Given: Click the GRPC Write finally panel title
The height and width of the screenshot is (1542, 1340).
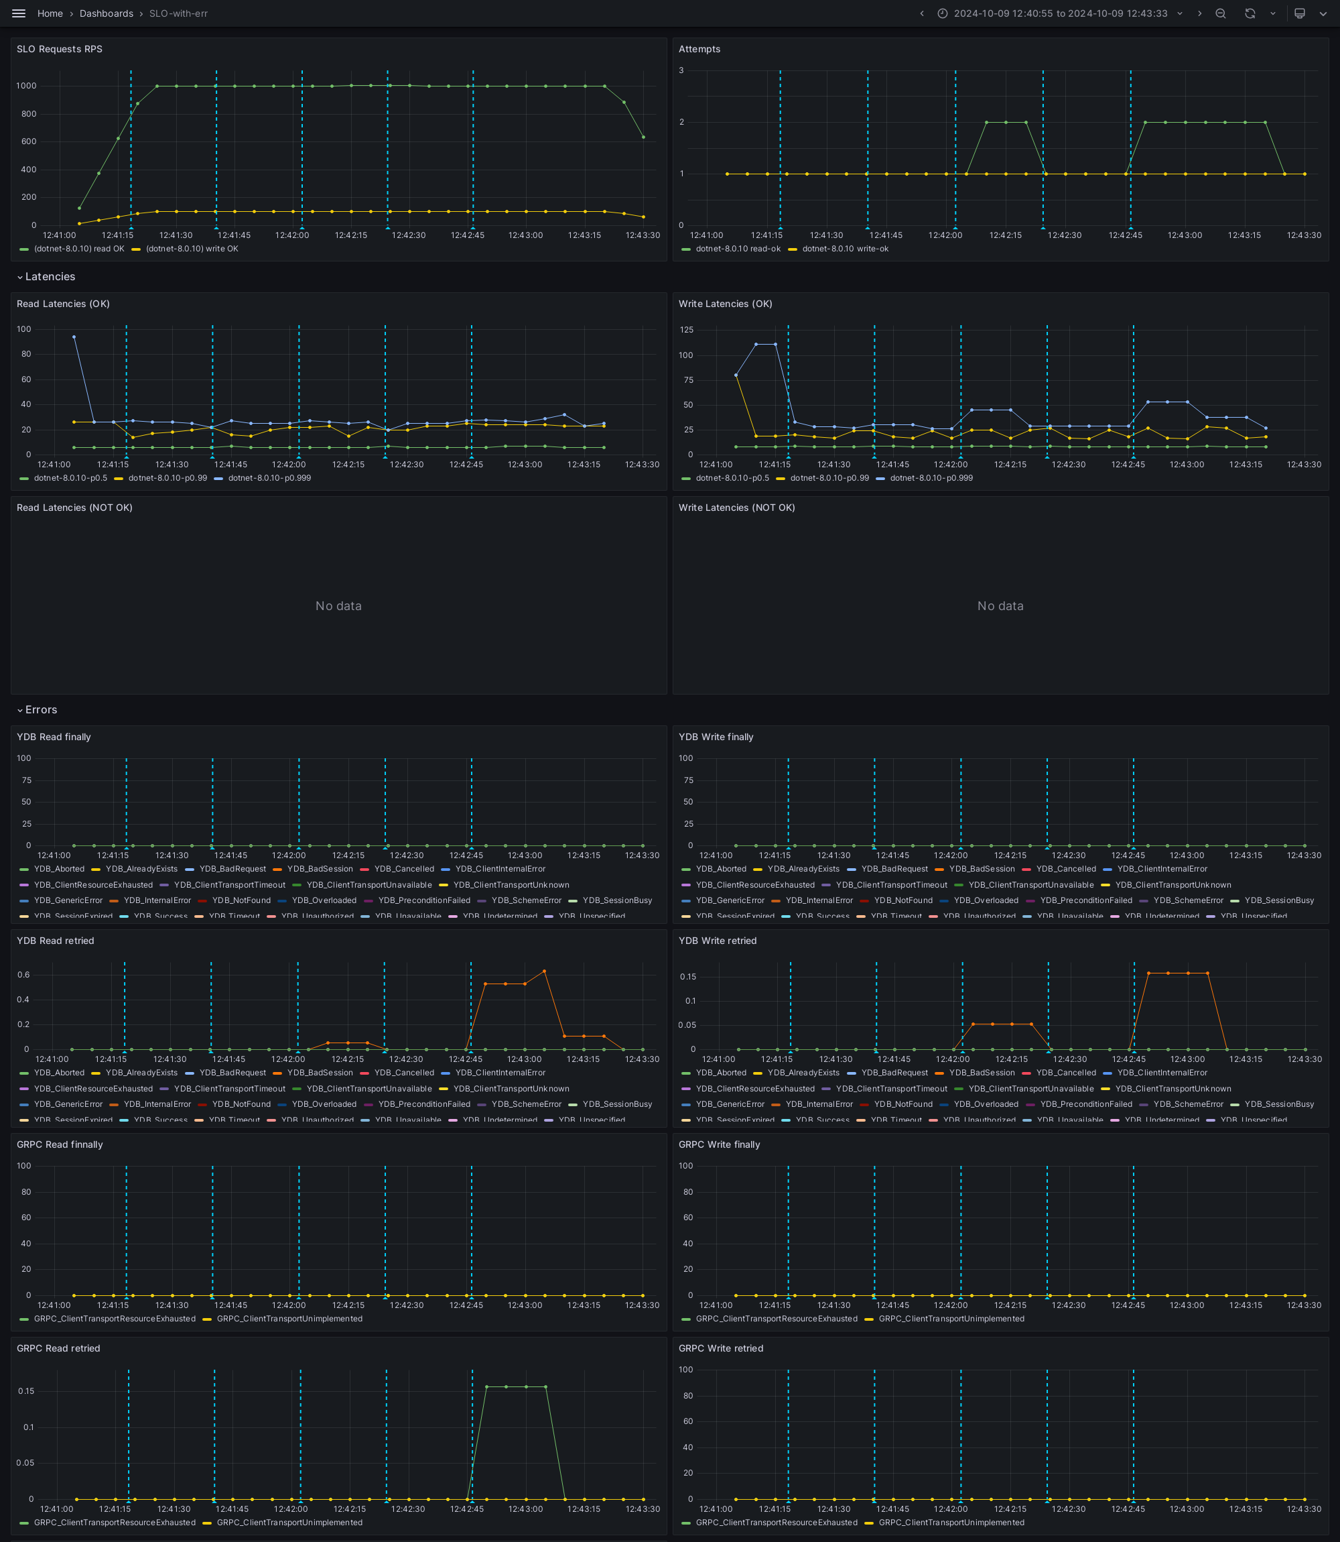Looking at the screenshot, I should [x=720, y=1144].
